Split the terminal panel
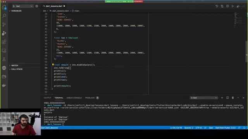 click(227, 98)
